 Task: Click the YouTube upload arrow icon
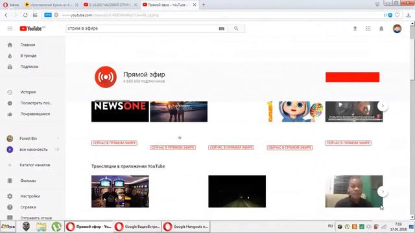click(355, 28)
